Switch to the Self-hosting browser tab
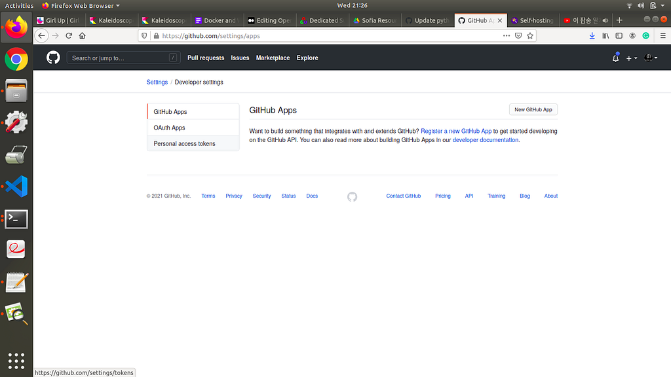This screenshot has width=671, height=377. (x=533, y=20)
